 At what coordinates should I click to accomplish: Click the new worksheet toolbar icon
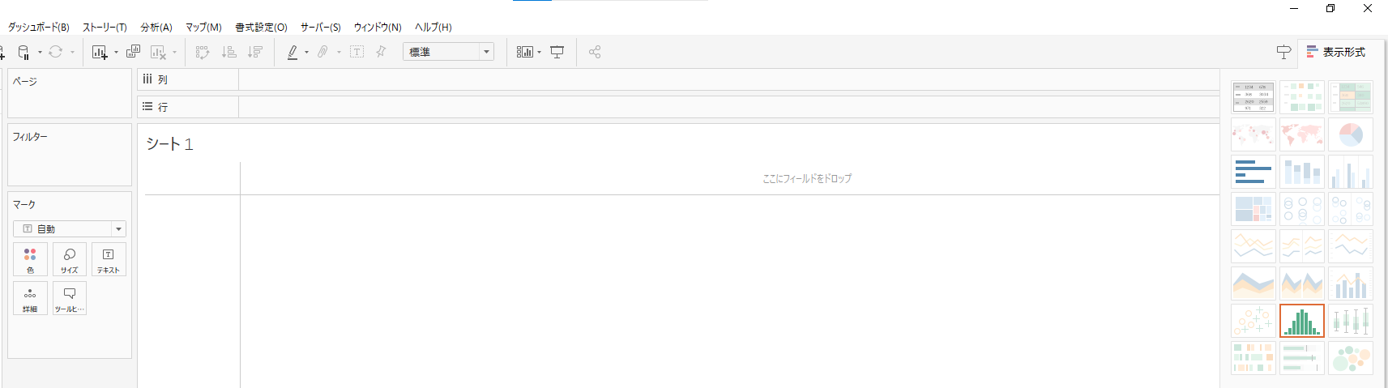tap(100, 52)
